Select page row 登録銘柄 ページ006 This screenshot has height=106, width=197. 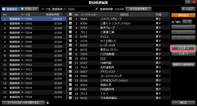[x=33, y=42]
